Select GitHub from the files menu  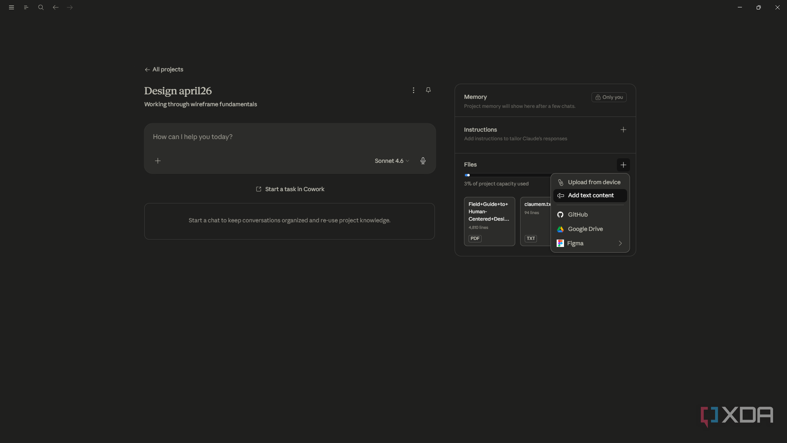590,215
